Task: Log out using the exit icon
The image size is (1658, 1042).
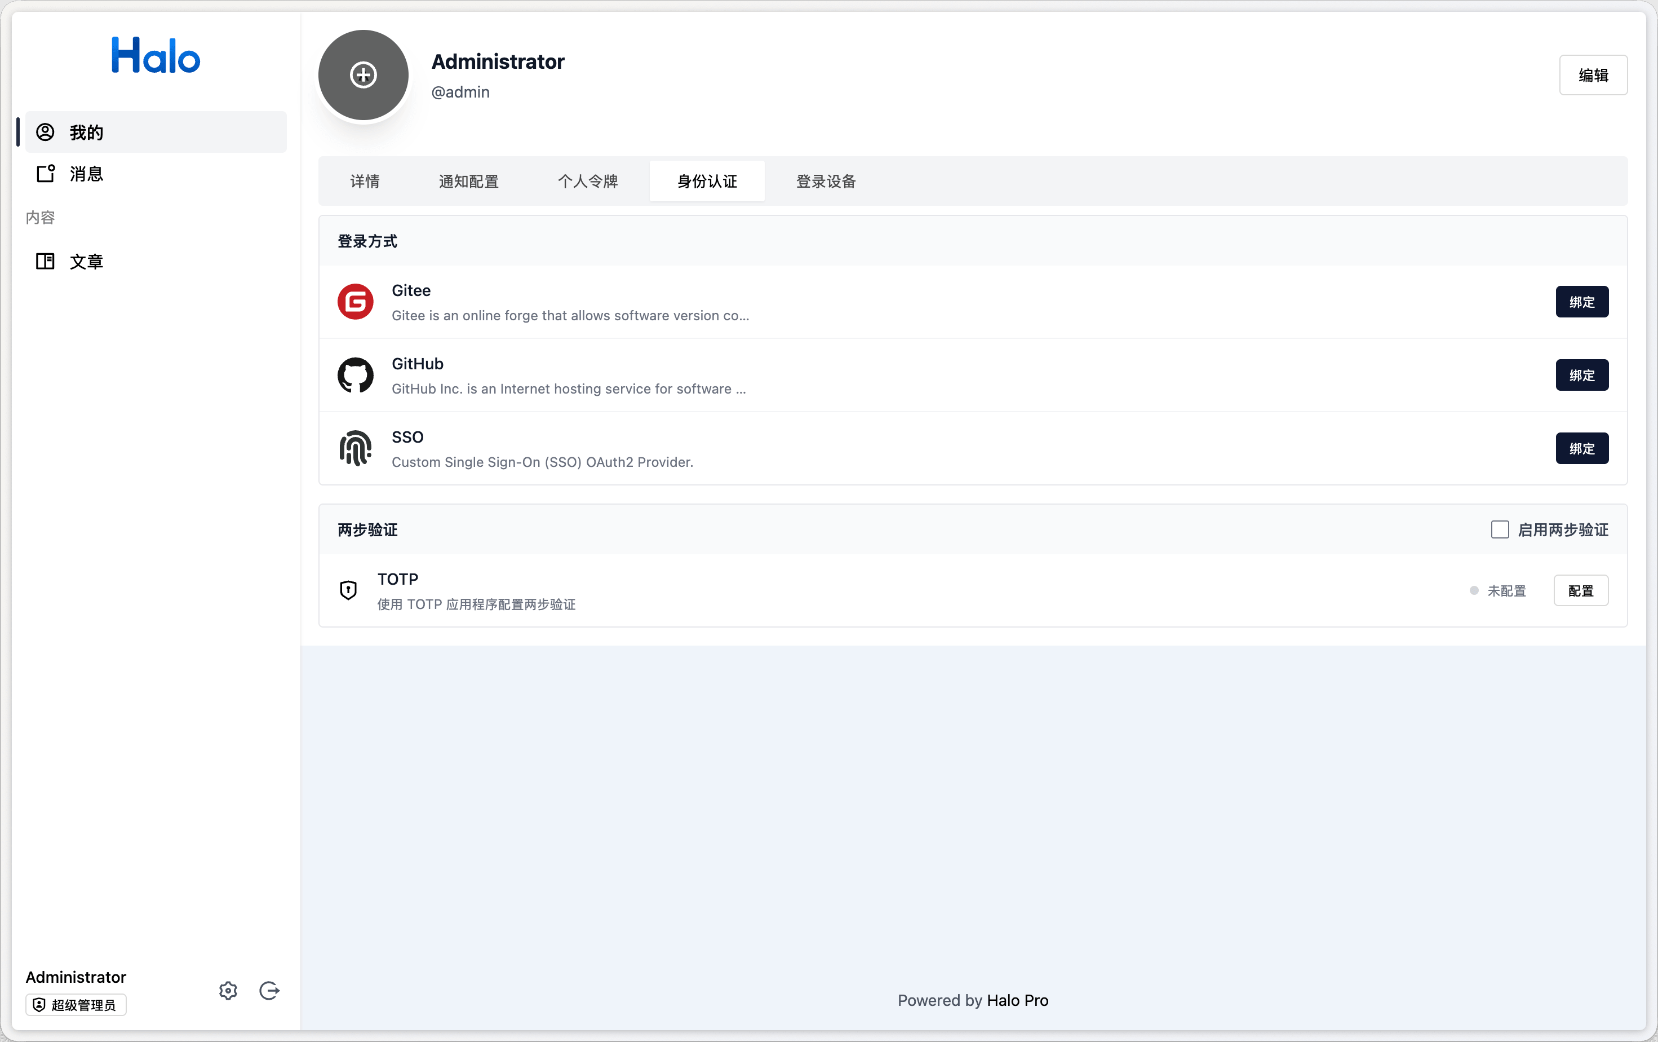Action: tap(269, 990)
